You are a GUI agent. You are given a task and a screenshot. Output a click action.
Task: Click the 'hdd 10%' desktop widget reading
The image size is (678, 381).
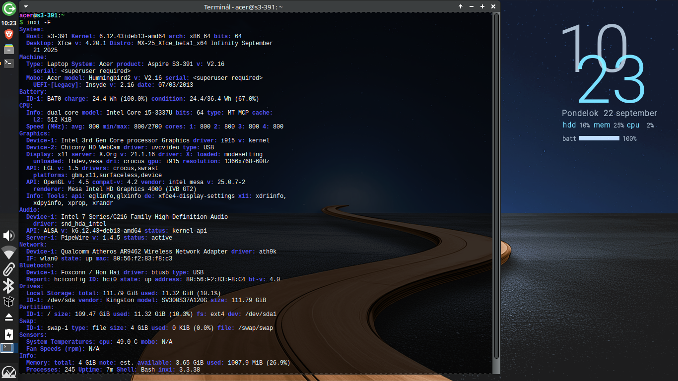tap(576, 125)
